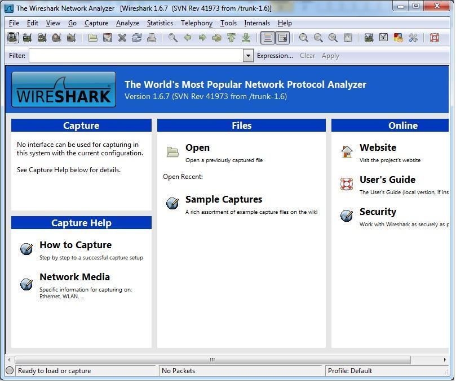This screenshot has height=381, width=456.
Task: Open the Edit menu
Action: coord(33,23)
